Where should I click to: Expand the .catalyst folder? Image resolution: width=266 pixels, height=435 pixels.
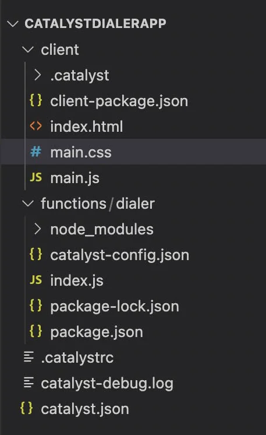tap(37, 75)
